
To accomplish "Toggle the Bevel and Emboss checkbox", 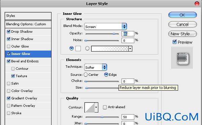I will pos(8,61).
